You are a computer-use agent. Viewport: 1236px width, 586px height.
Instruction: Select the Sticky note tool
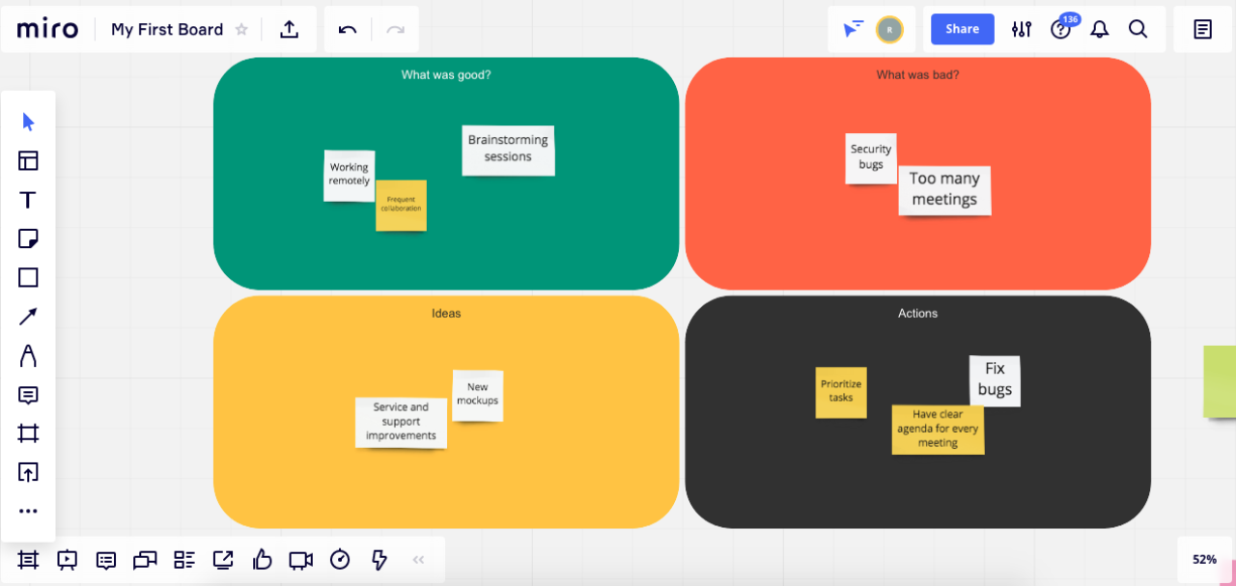[x=28, y=238]
